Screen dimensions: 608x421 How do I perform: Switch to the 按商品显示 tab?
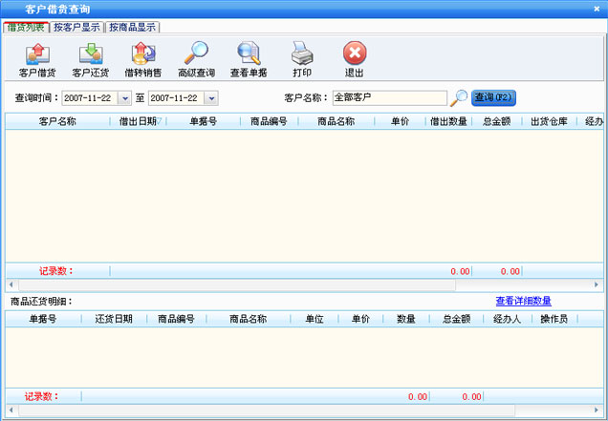tap(132, 28)
